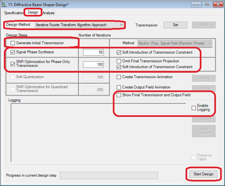Image resolution: width=225 pixels, height=186 pixels.
Task: Check Create Transmission Animation
Action: [119, 77]
